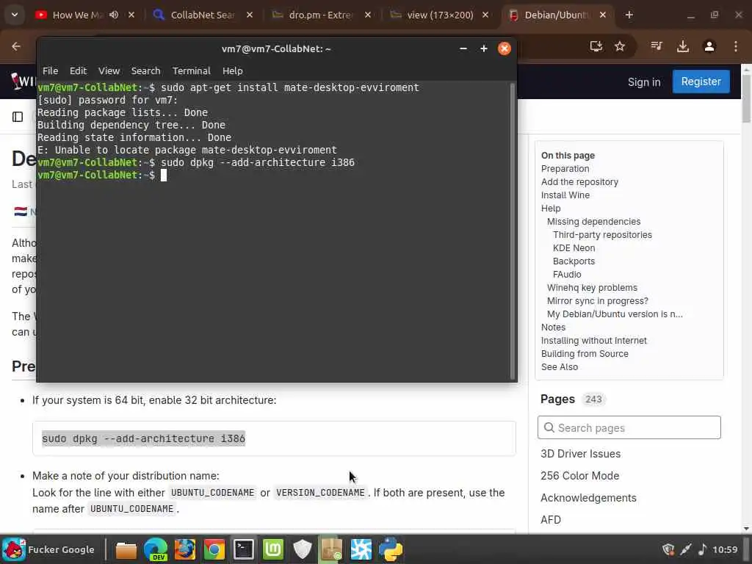Maximize the terminal window with plus icon
Image resolution: width=752 pixels, height=564 pixels.
(x=484, y=48)
